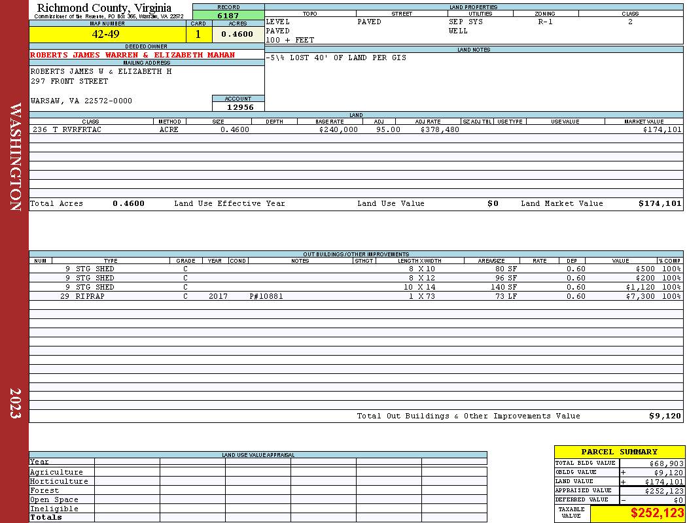
Task: Click the Land Market Value total $174,101
Action: tap(660, 203)
